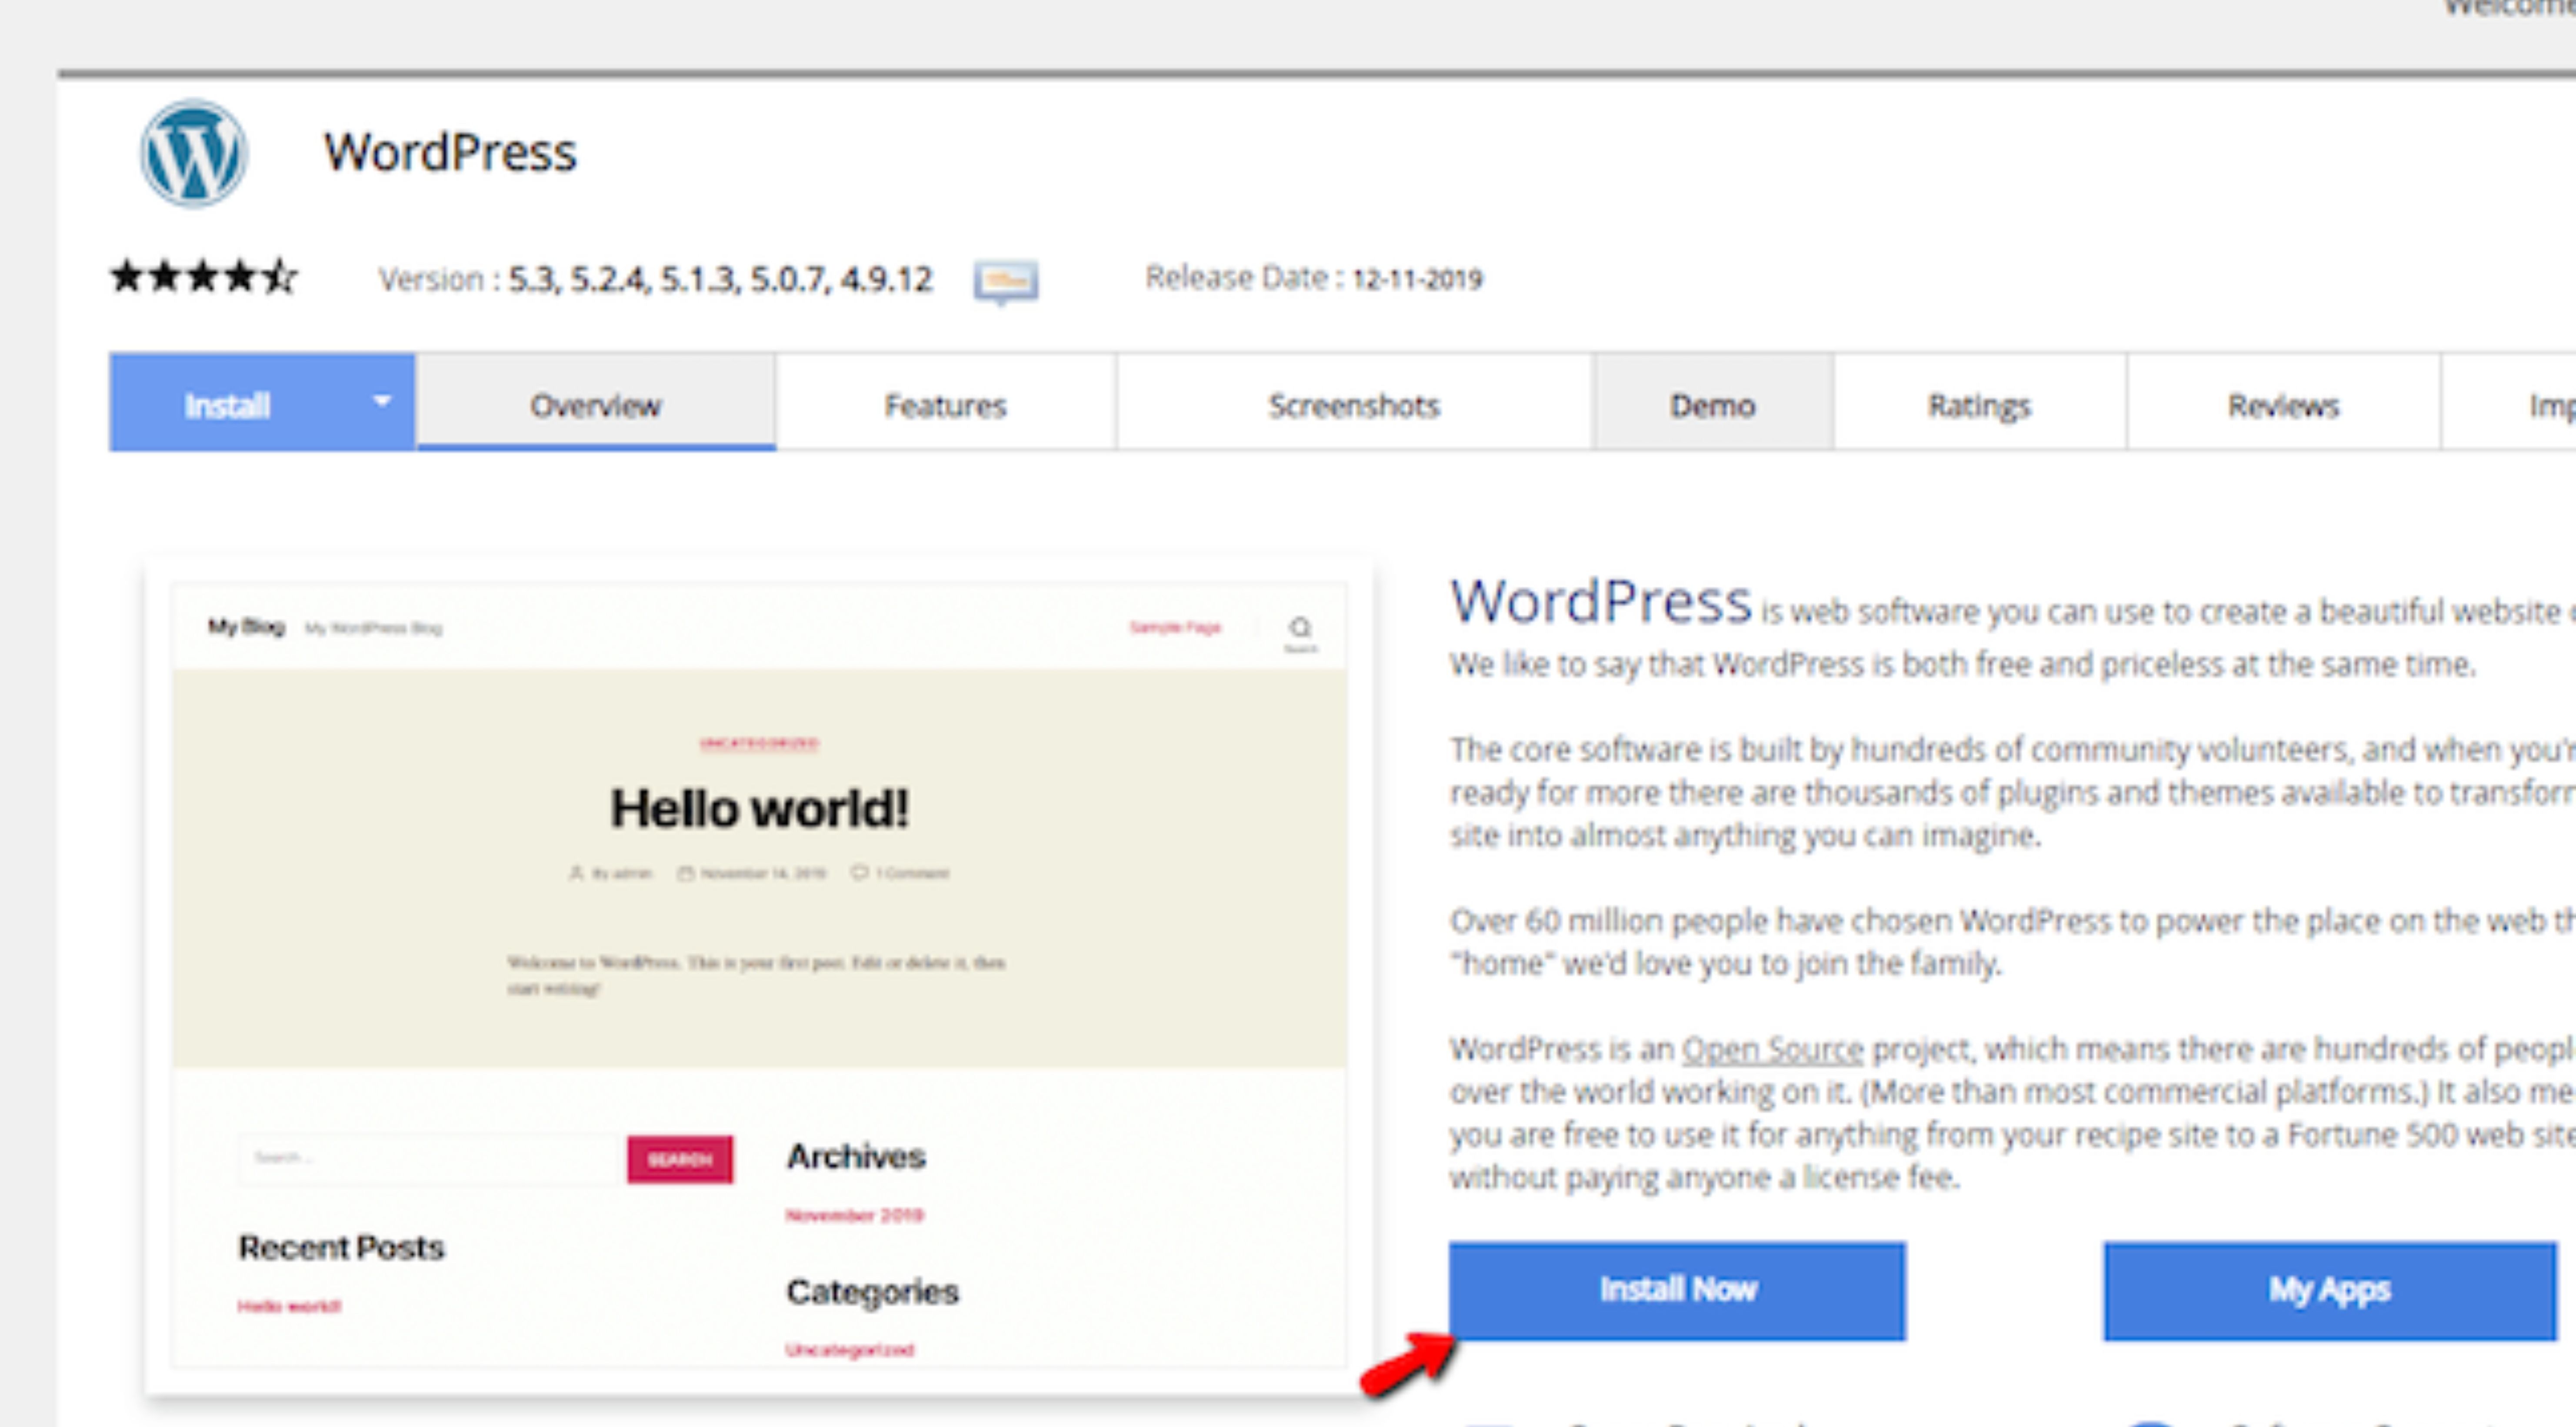Click the WordPress logo icon
Viewport: 2576px width, 1427px height.
tap(193, 153)
